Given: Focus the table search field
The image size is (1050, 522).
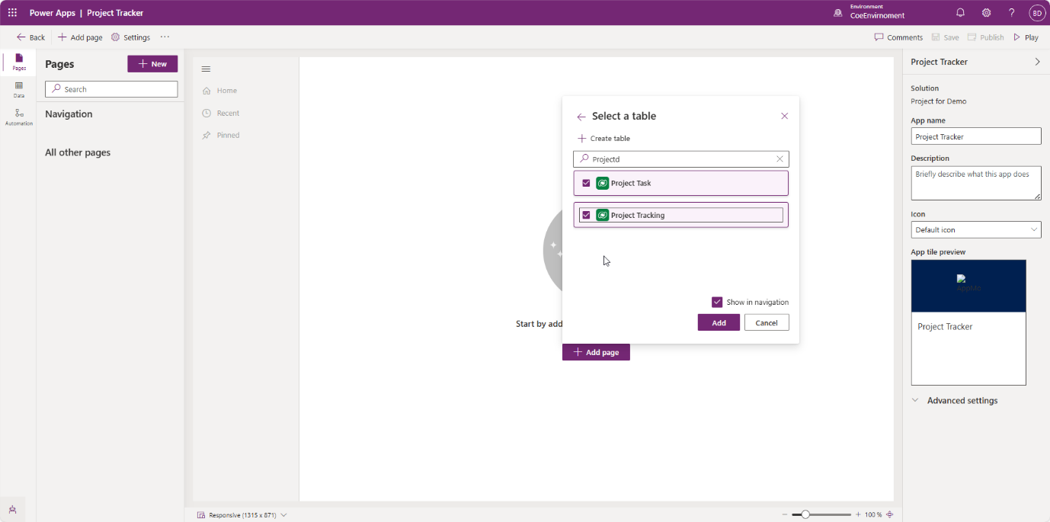Looking at the screenshot, I should (680, 159).
